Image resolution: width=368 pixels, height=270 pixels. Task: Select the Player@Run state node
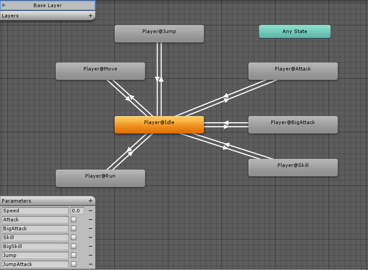[x=100, y=178]
